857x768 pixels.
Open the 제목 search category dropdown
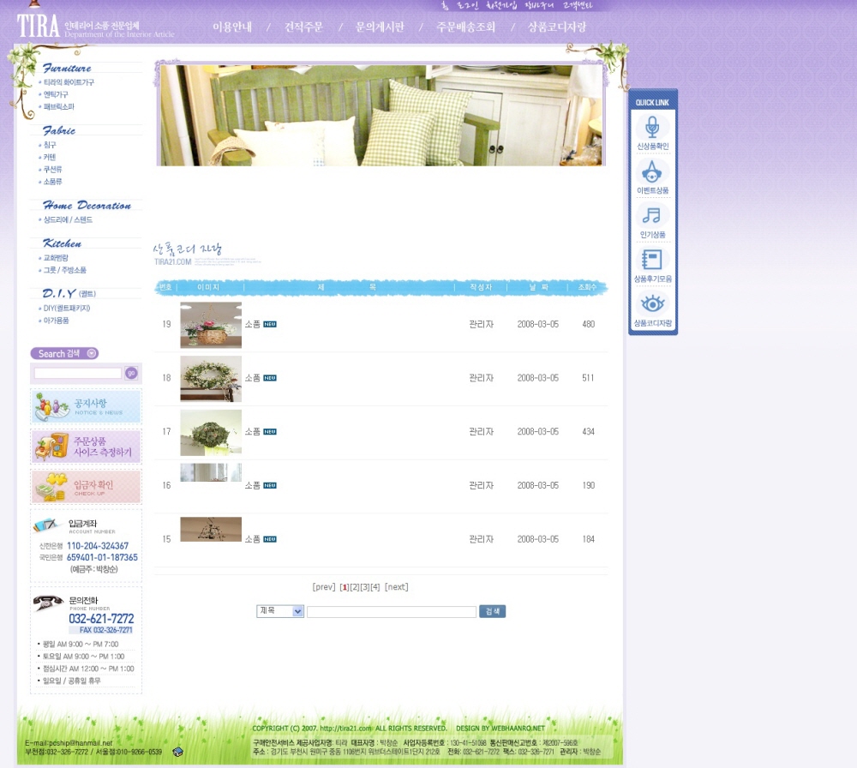tap(280, 611)
